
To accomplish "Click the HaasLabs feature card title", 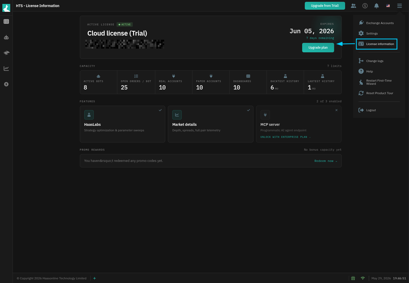I will click(x=92, y=124).
